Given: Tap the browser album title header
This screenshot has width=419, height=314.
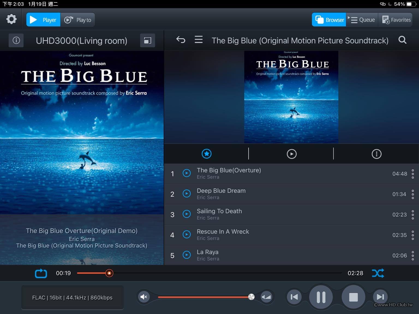Looking at the screenshot, I should click(300, 40).
